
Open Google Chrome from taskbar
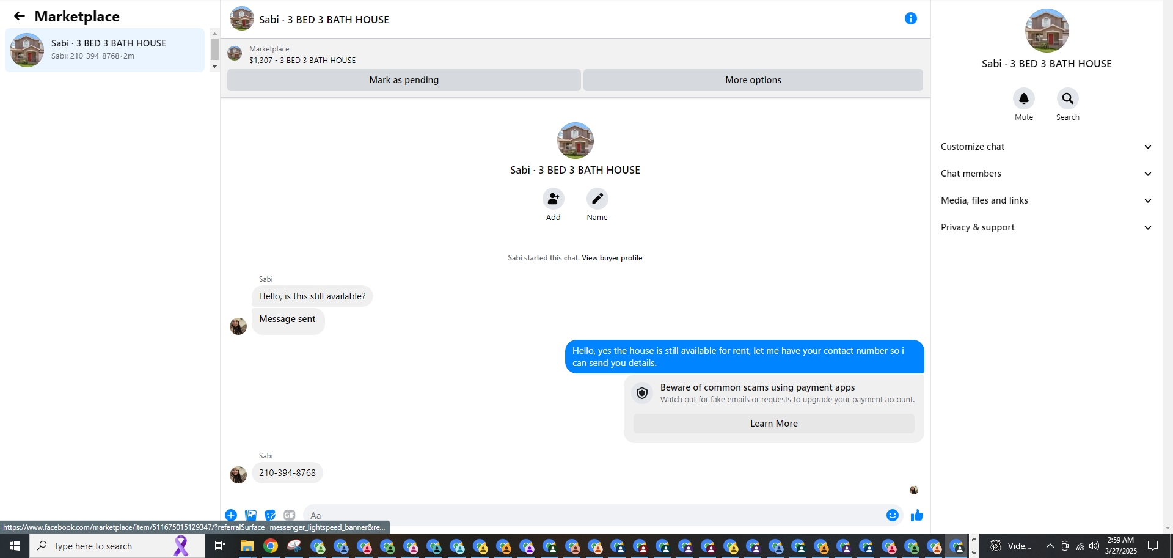(x=271, y=546)
